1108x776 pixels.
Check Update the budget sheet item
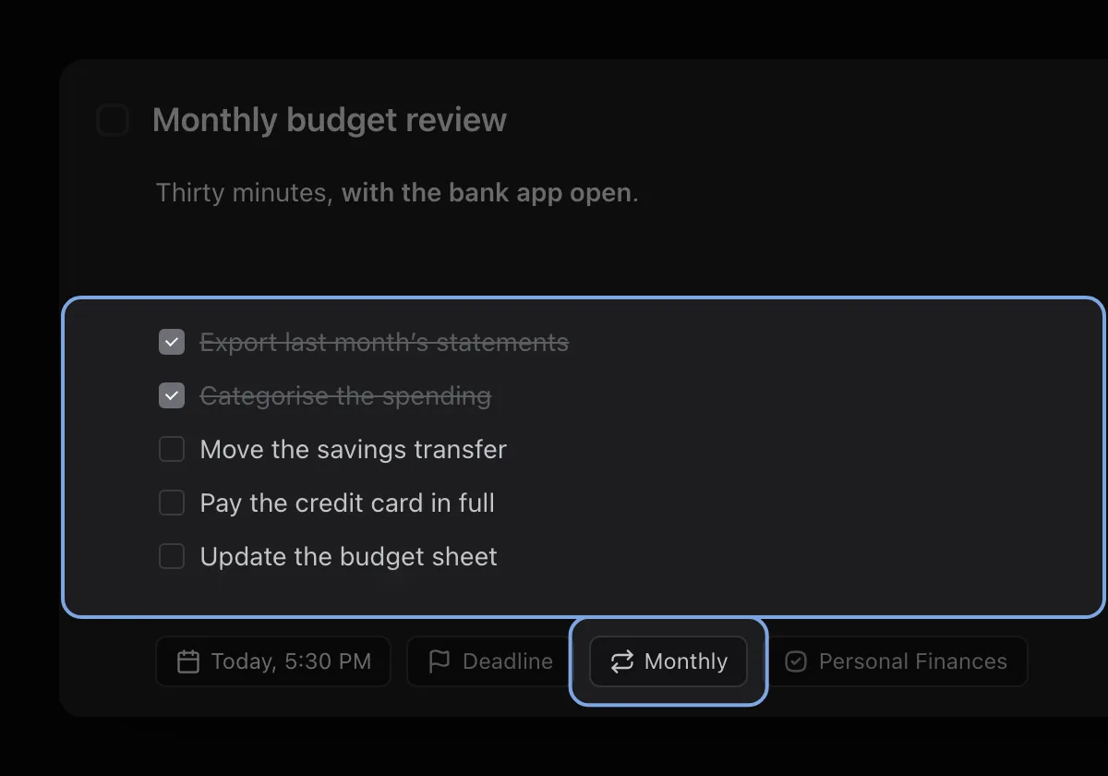coord(172,557)
